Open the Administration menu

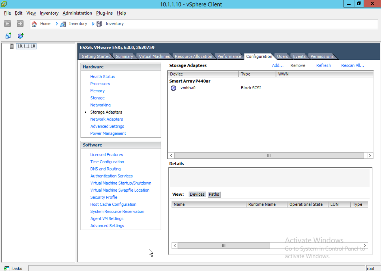[x=77, y=13]
